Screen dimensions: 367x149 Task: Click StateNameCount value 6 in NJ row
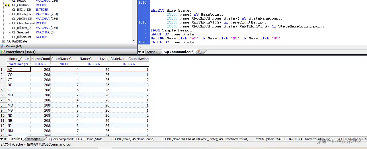coord(65,125)
